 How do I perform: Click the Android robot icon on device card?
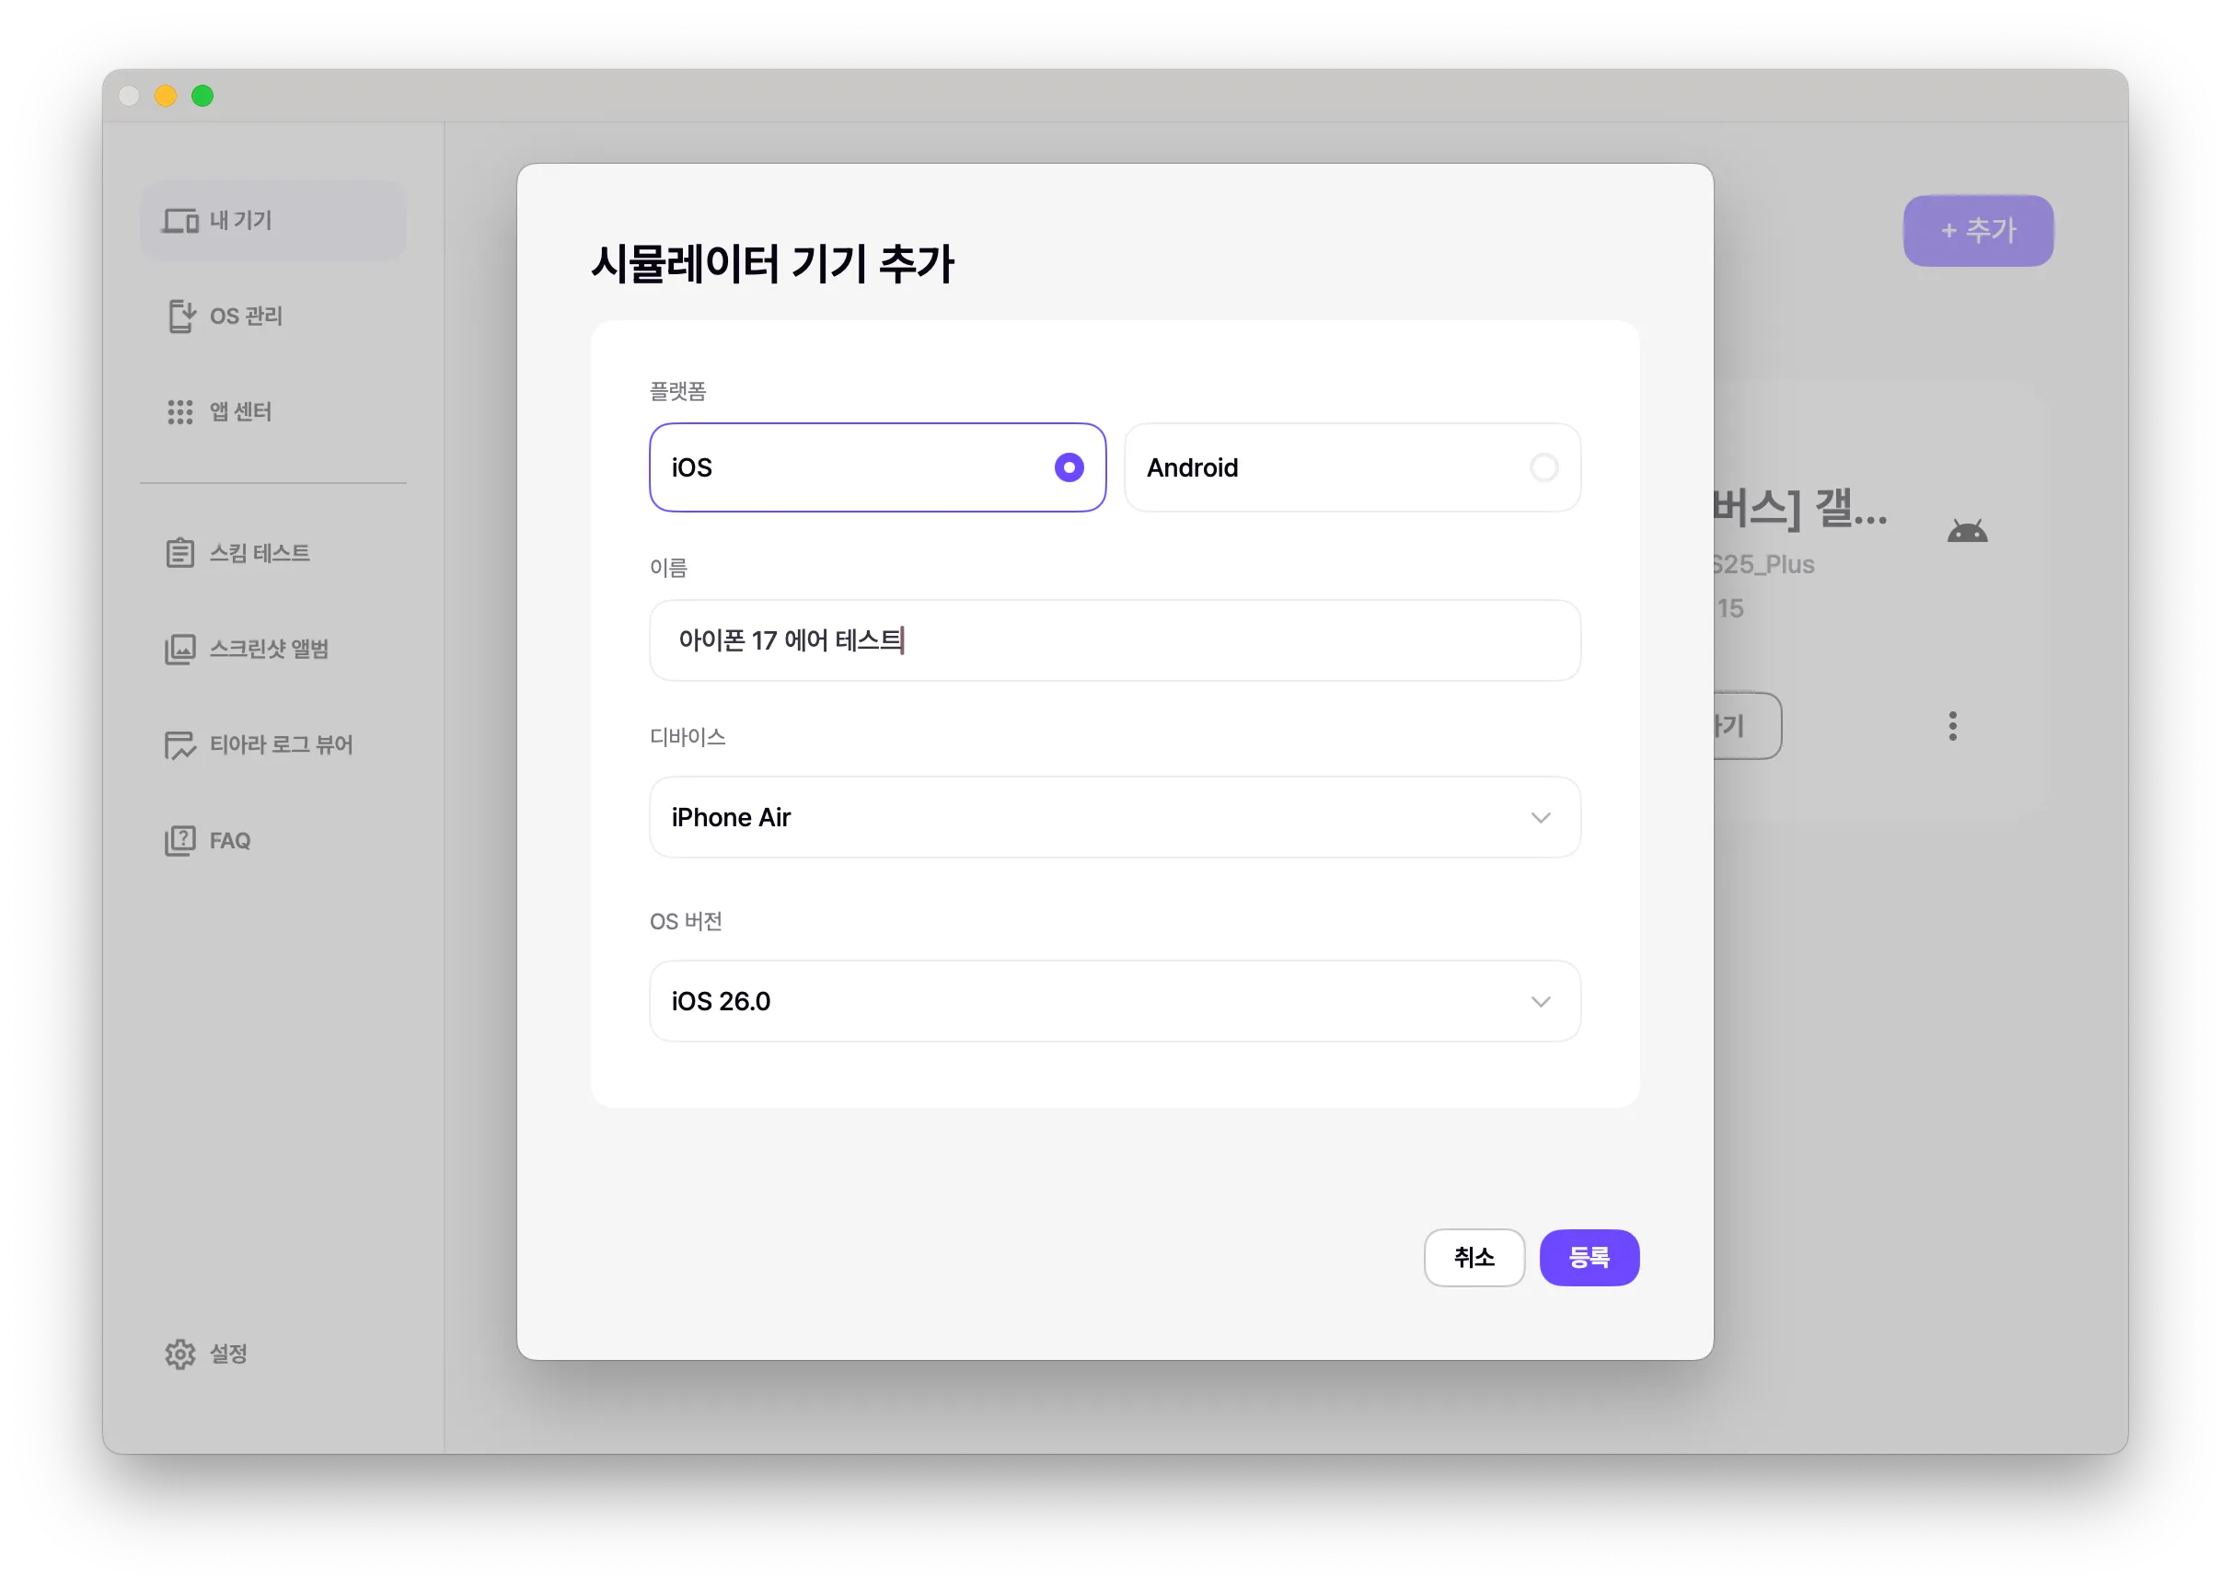tap(1968, 532)
